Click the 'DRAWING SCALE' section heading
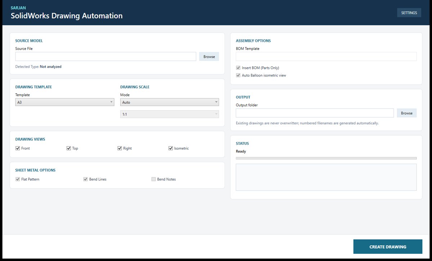The height and width of the screenshot is (261, 432). [x=135, y=87]
